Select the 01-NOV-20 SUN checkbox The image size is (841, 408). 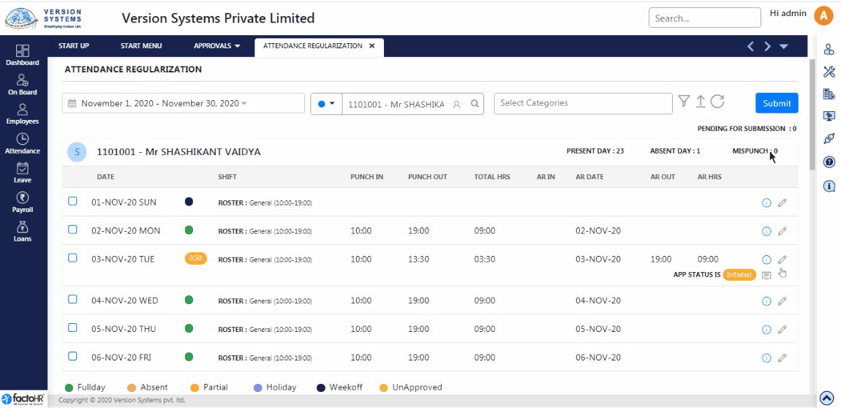tap(72, 201)
